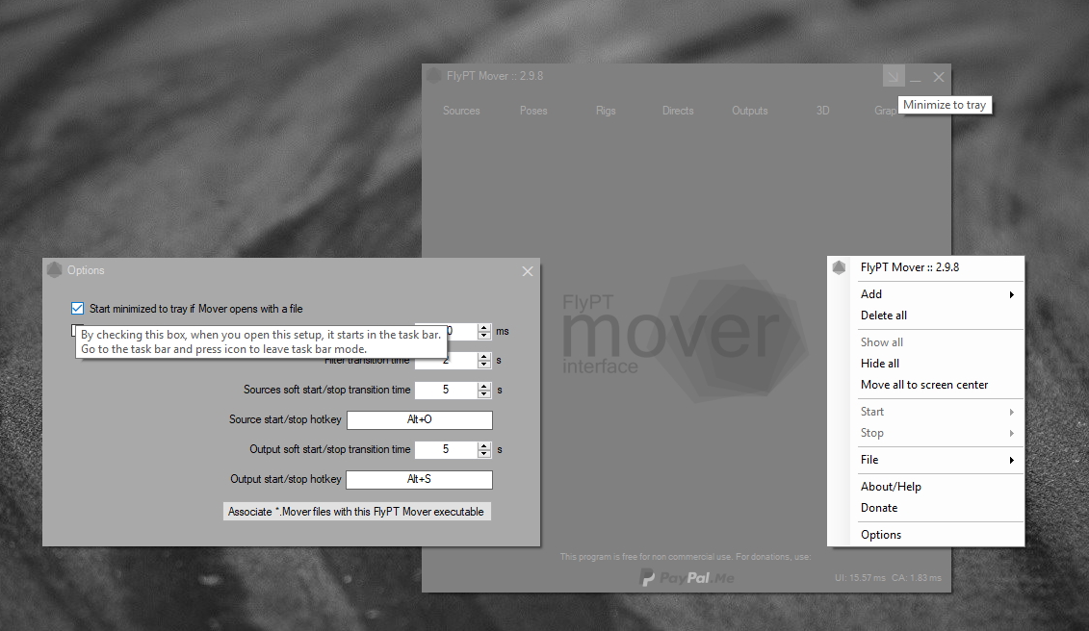The width and height of the screenshot is (1089, 631).
Task: Switch to the 3D tab
Action: click(822, 111)
